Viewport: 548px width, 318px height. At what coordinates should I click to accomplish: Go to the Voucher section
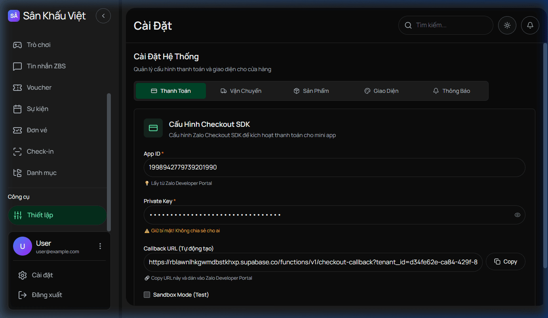pos(39,88)
